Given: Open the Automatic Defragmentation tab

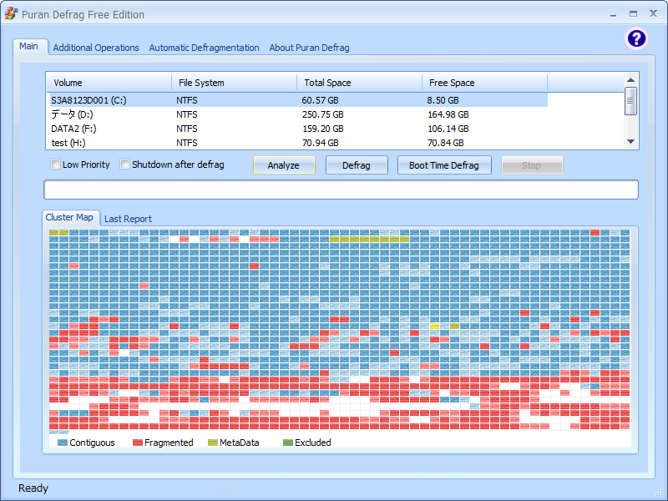Looking at the screenshot, I should coord(204,48).
